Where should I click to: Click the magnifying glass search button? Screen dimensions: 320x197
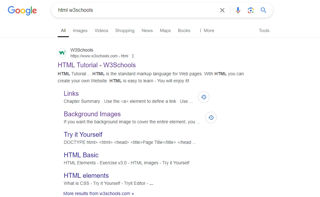[264, 10]
